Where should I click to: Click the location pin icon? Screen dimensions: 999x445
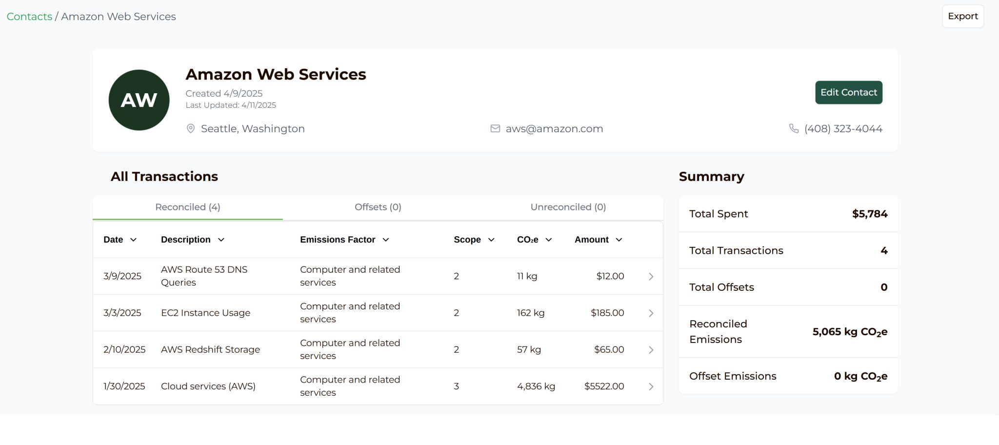tap(191, 129)
